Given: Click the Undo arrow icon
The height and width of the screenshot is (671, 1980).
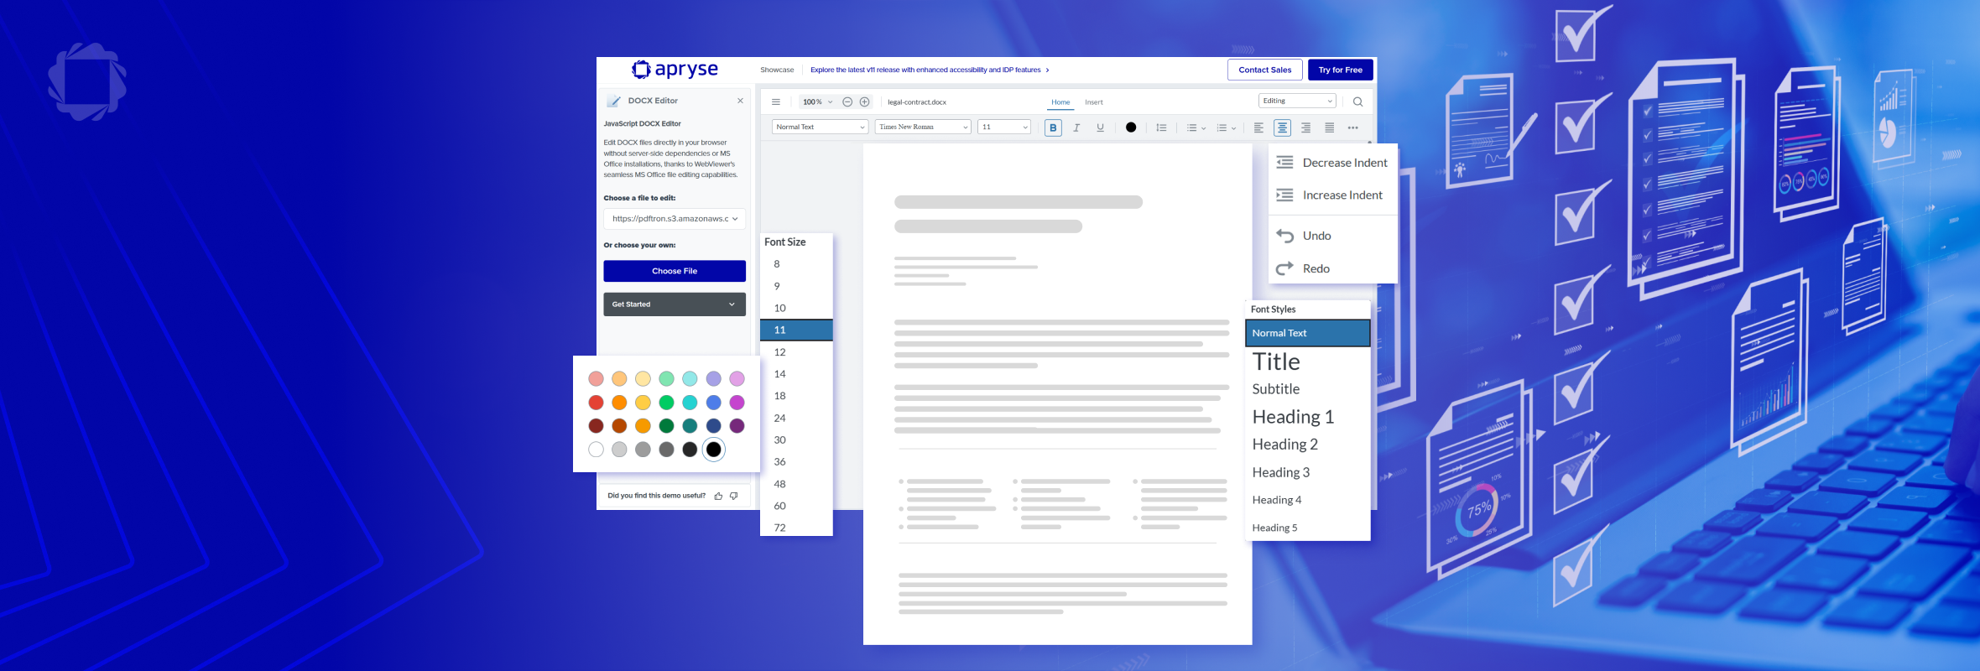Looking at the screenshot, I should coord(1284,236).
